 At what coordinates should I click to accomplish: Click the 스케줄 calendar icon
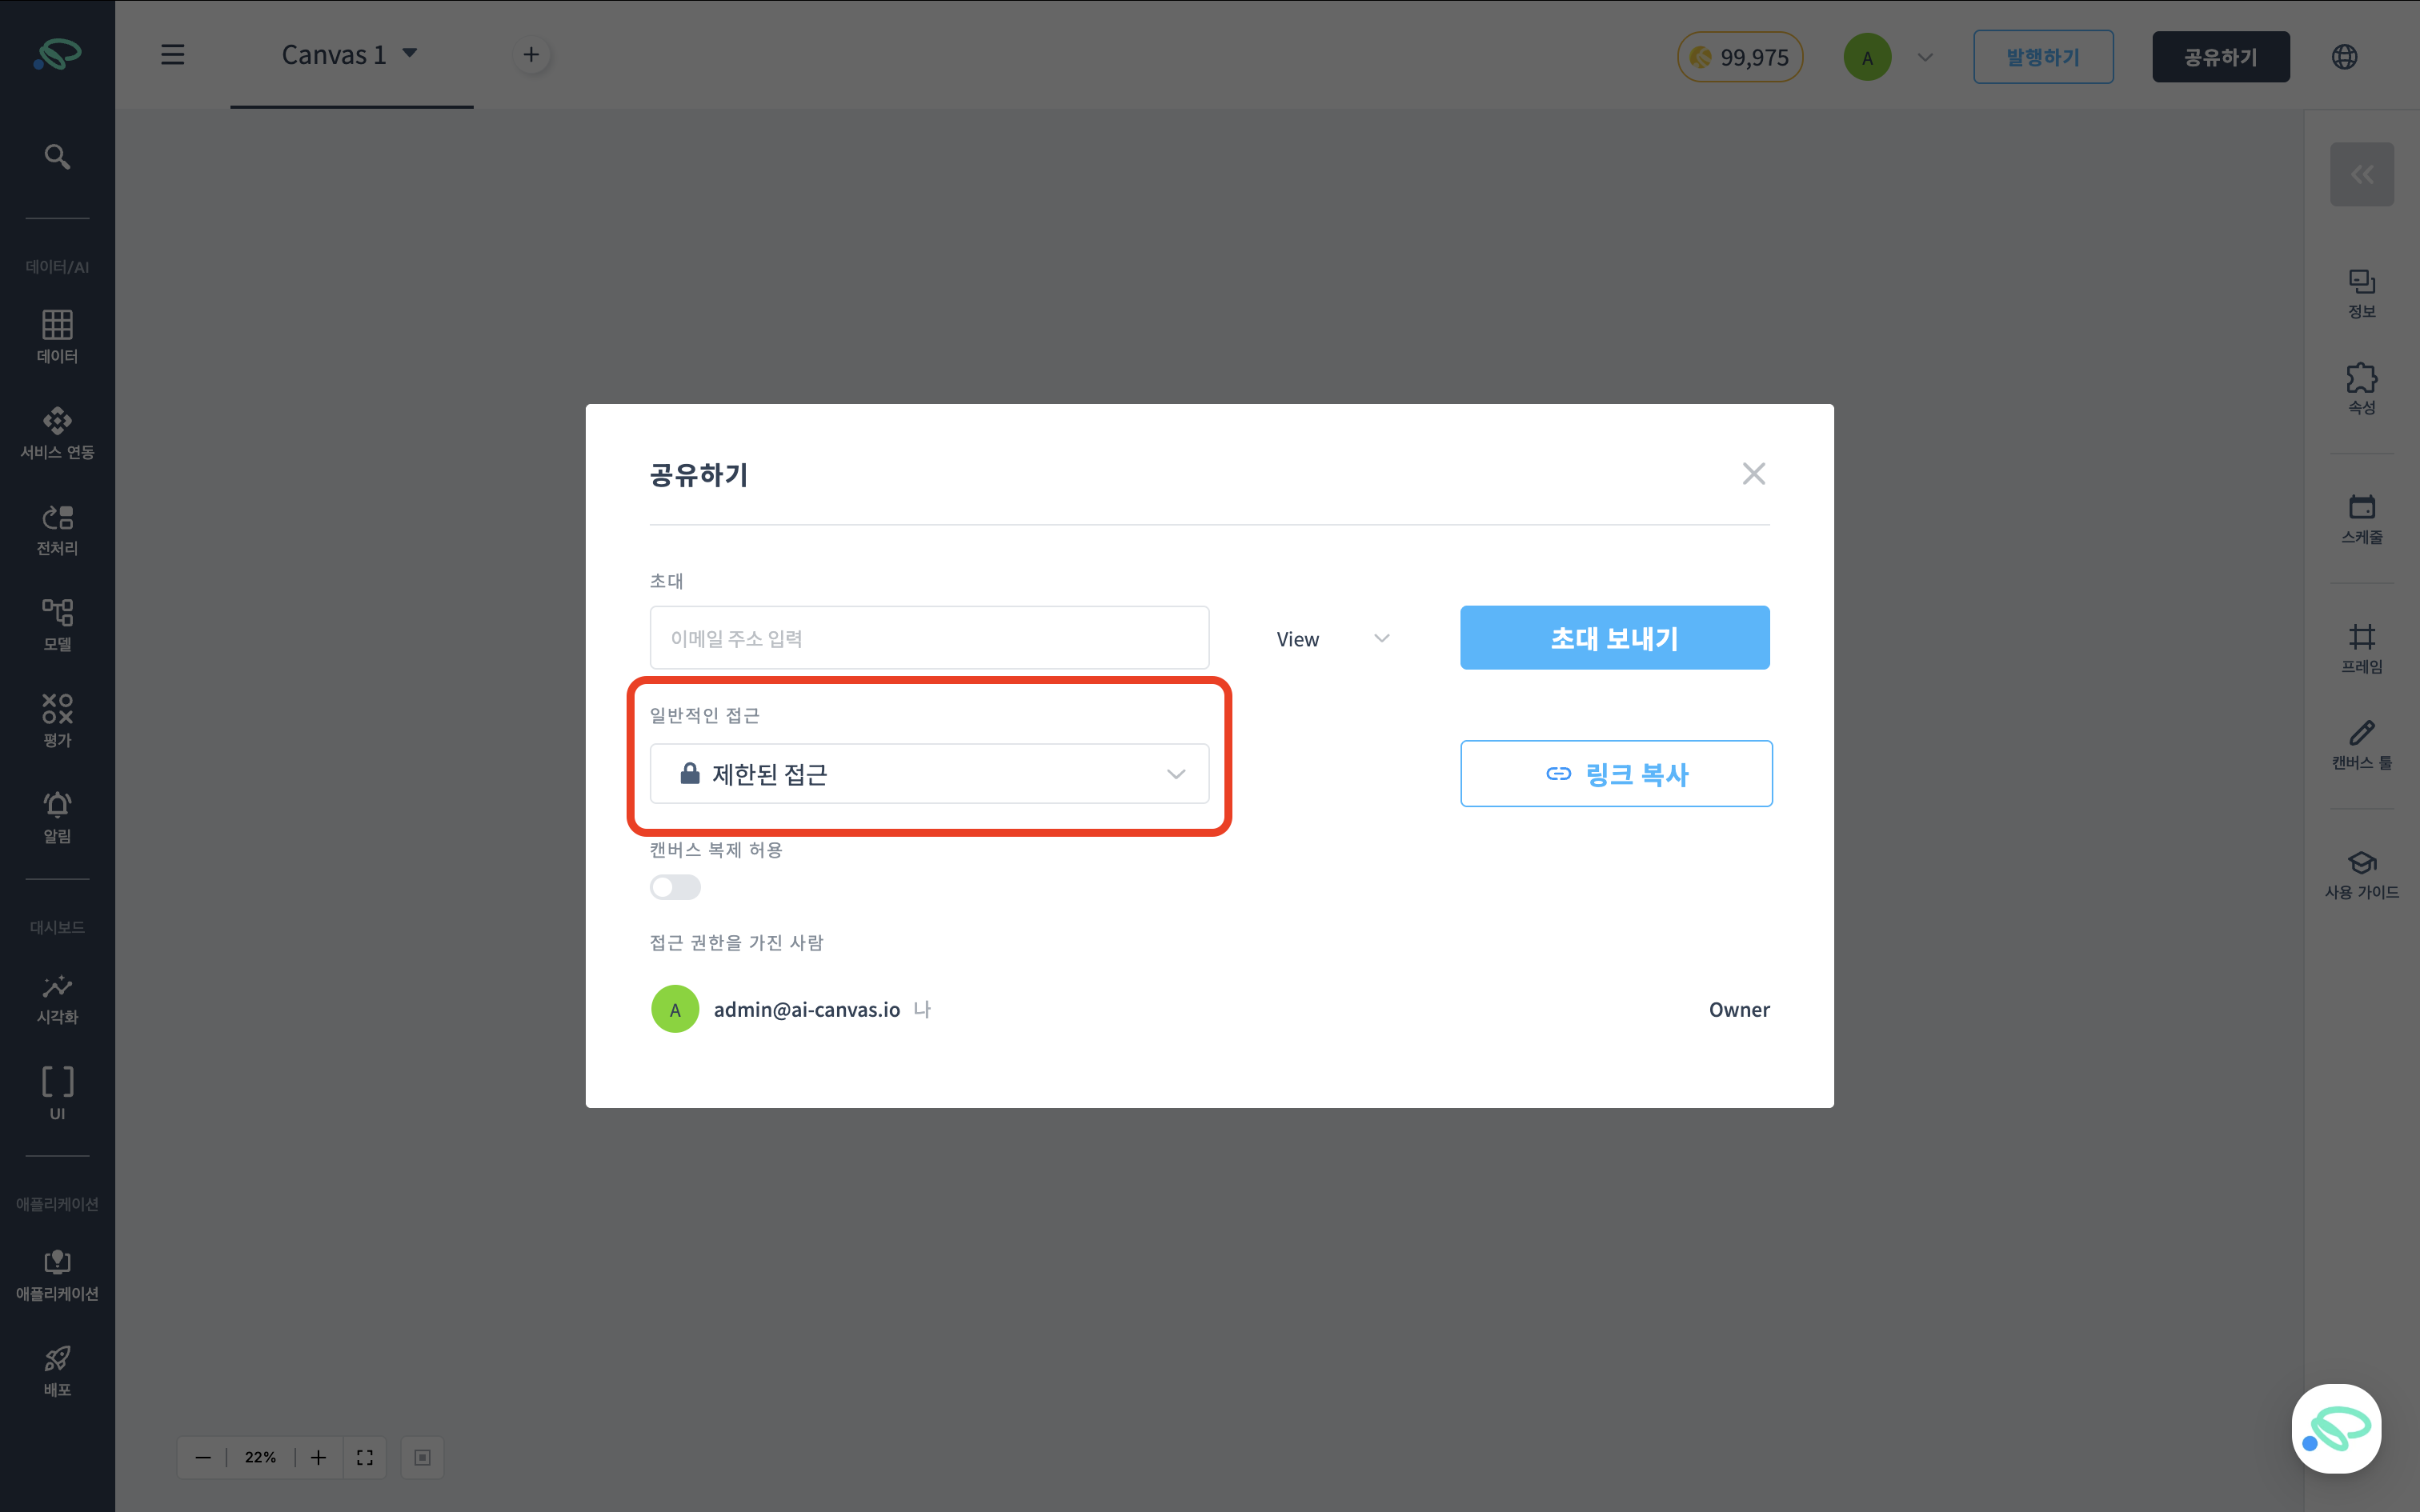2361,518
